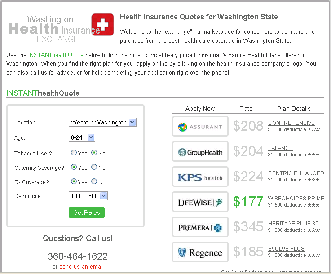Click the LifeWise logo to apply
Viewport: 331px width, 274px height.
(x=200, y=202)
